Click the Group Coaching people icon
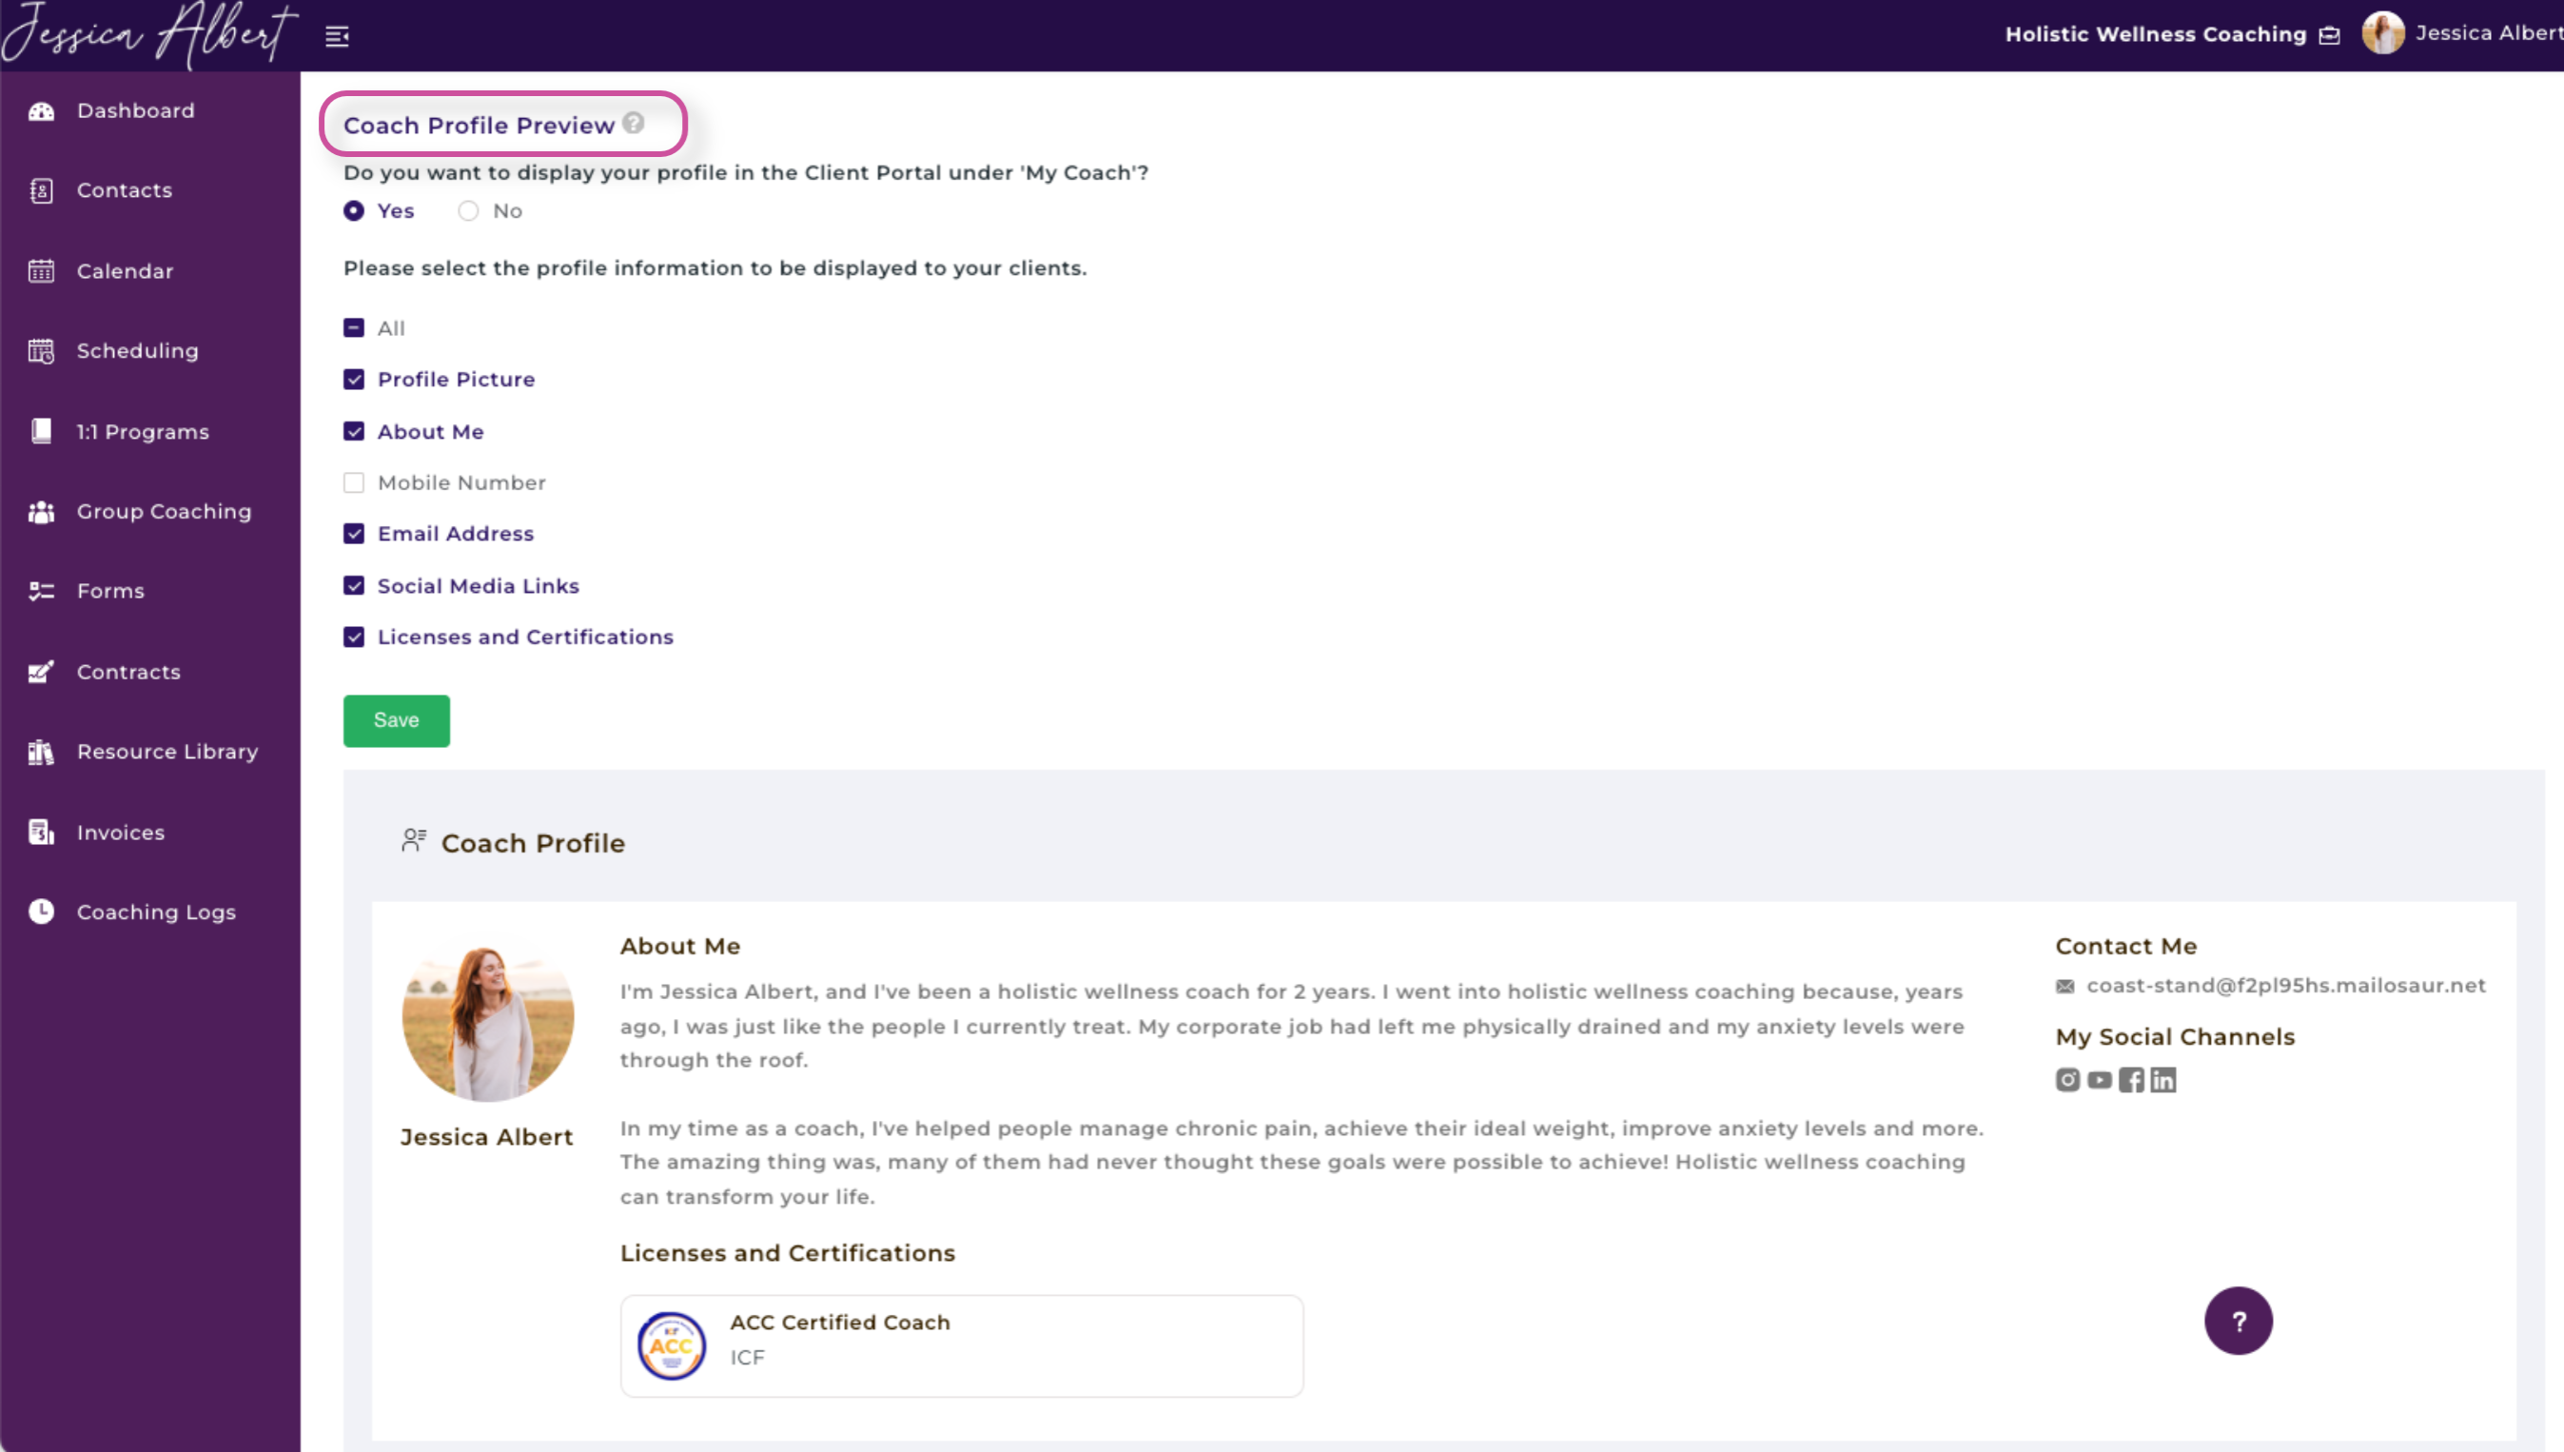Image resolution: width=2564 pixels, height=1452 pixels. pyautogui.click(x=41, y=512)
